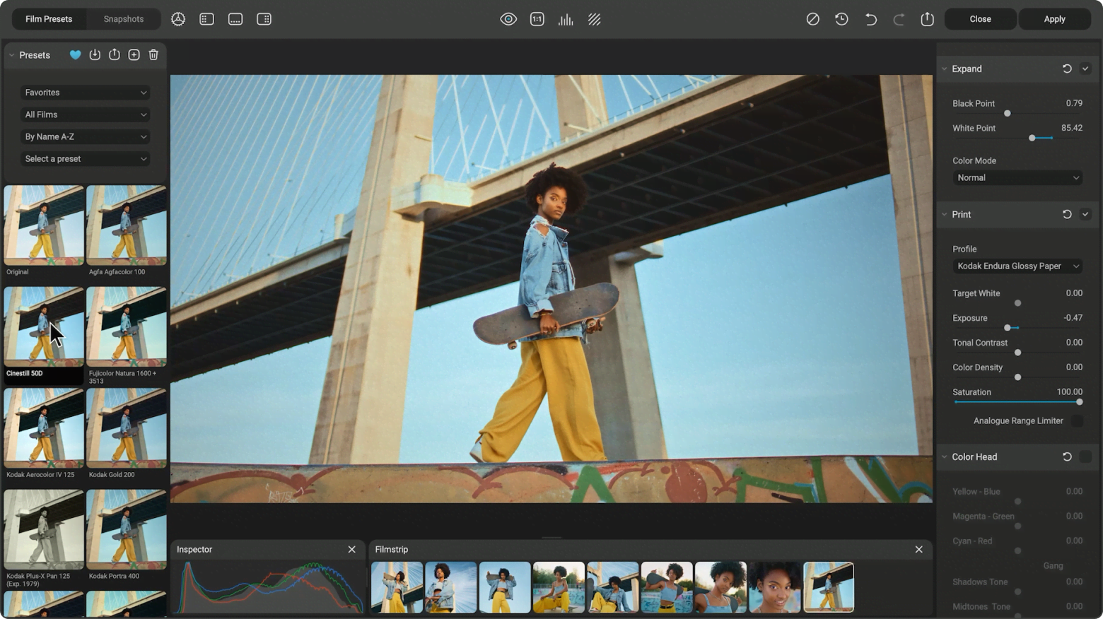
Task: Enable the Color Head section checkbox
Action: pos(1085,457)
